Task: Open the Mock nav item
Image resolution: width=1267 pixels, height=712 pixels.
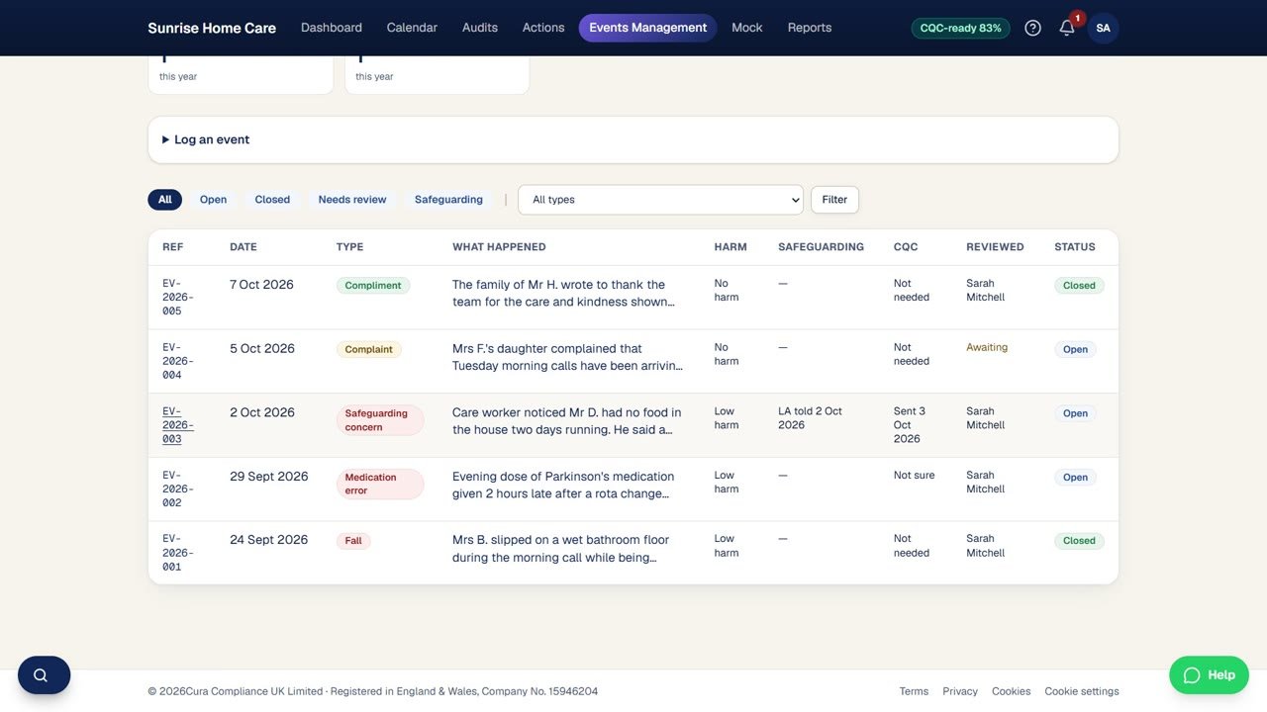Action: tap(747, 28)
